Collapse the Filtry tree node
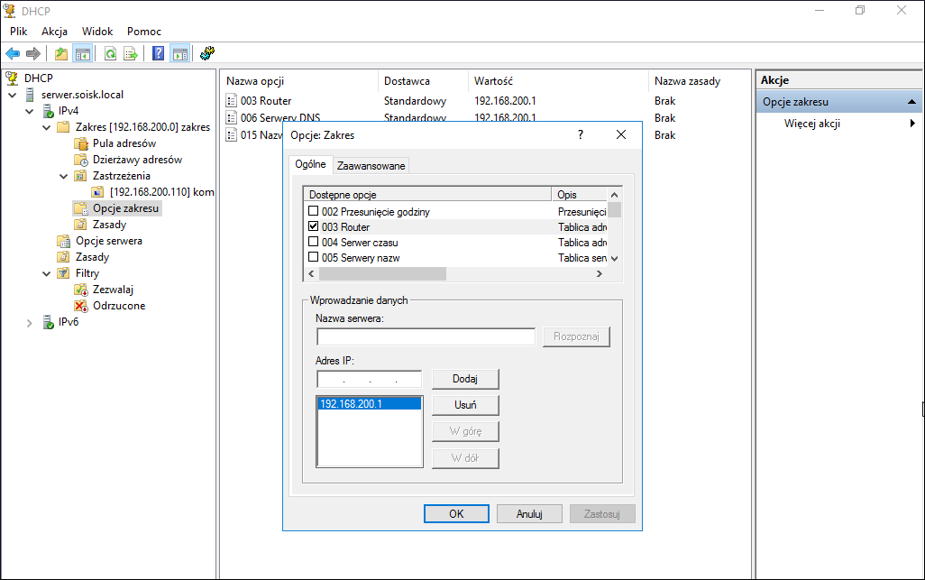The height and width of the screenshot is (580, 925). click(47, 273)
